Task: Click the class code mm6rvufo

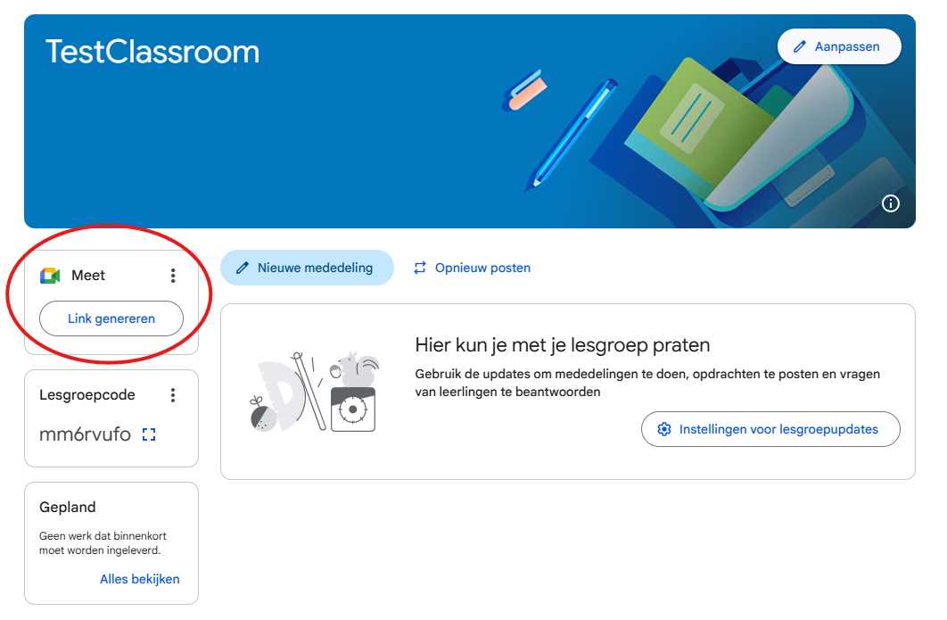Action: 85,434
